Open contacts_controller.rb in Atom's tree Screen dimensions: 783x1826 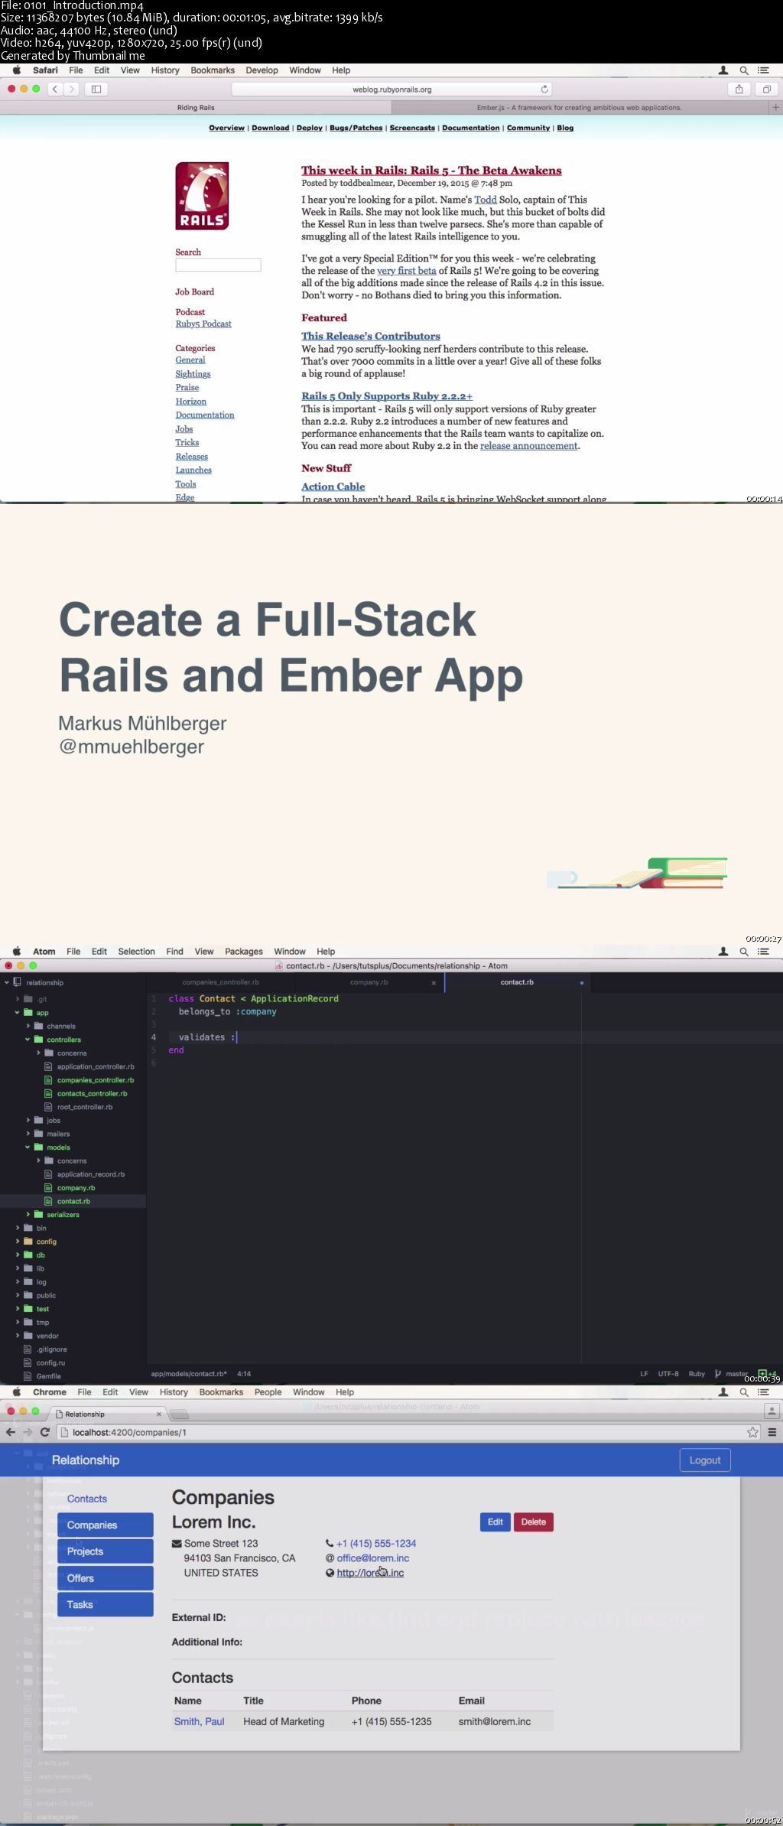click(93, 1094)
